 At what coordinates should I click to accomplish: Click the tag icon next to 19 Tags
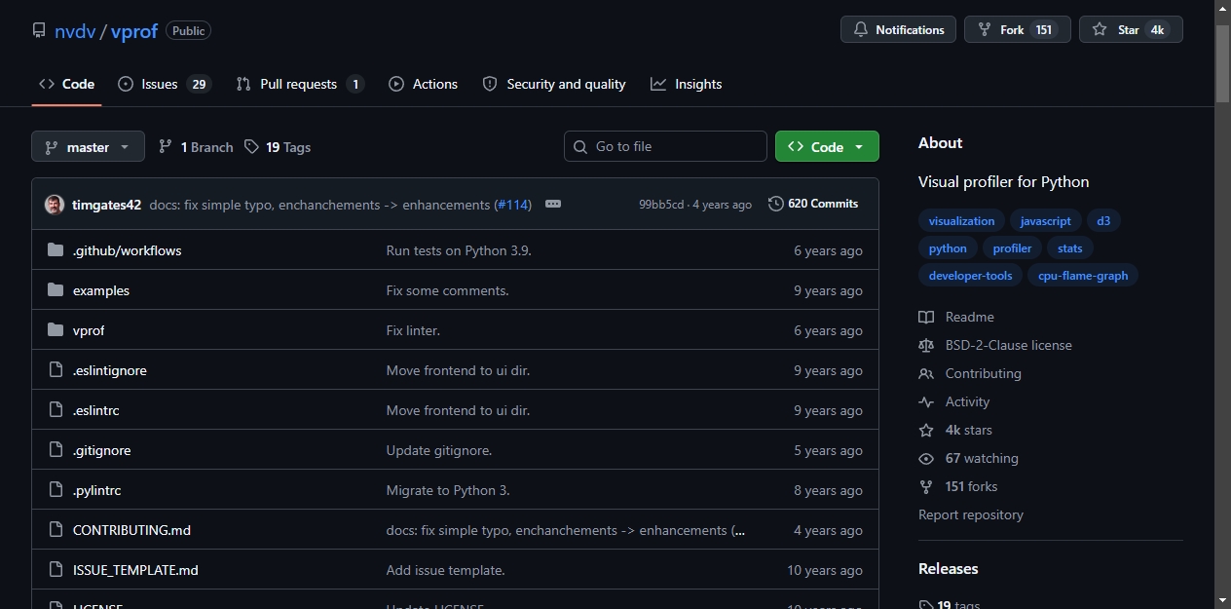(x=252, y=147)
